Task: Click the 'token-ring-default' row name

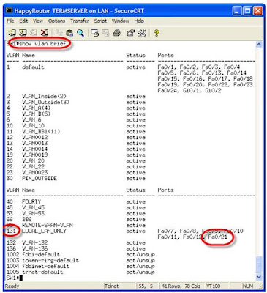Action: pos(50,260)
